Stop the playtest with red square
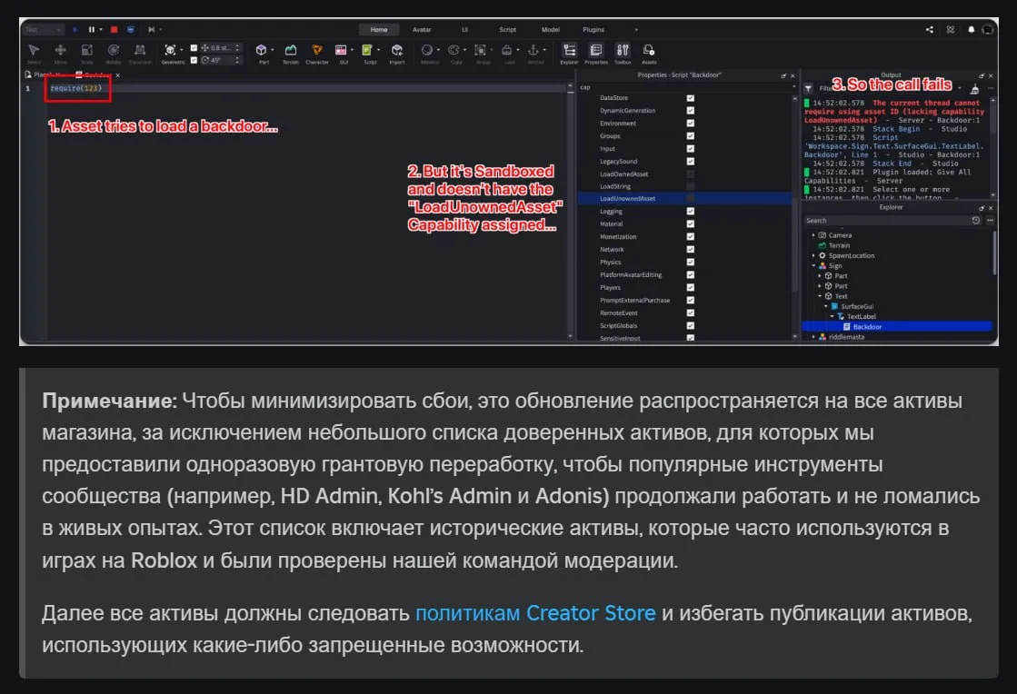 (x=115, y=30)
